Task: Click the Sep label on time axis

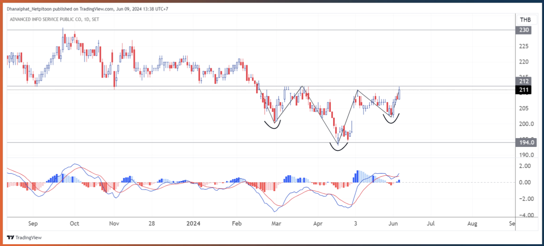Action: click(34, 224)
